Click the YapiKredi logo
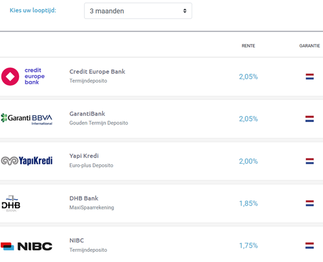Viewport: 323px width, 262px height. (x=27, y=161)
